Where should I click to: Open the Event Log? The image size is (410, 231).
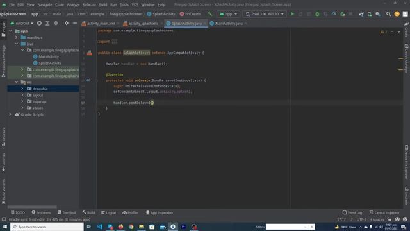352,212
